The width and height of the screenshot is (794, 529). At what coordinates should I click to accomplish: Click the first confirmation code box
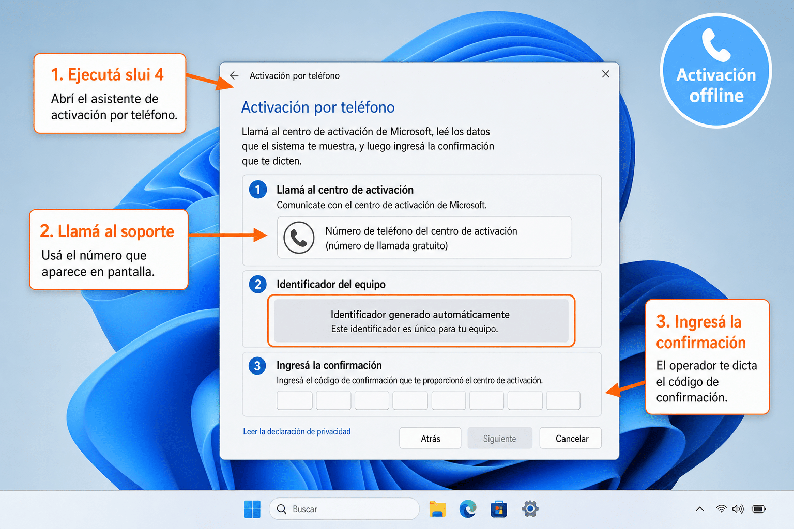295,400
